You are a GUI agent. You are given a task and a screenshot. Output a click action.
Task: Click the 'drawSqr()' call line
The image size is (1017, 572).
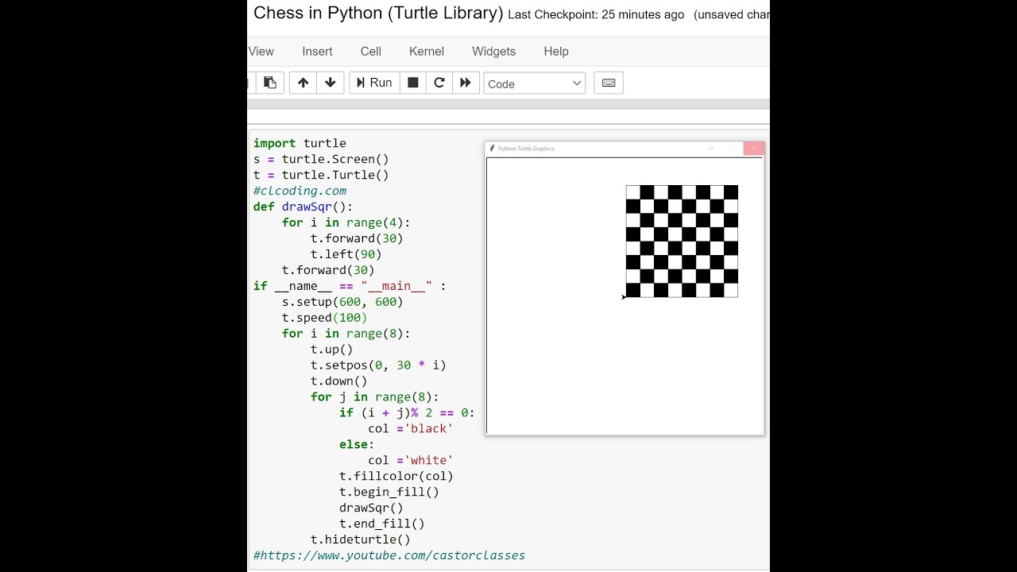pyautogui.click(x=371, y=508)
